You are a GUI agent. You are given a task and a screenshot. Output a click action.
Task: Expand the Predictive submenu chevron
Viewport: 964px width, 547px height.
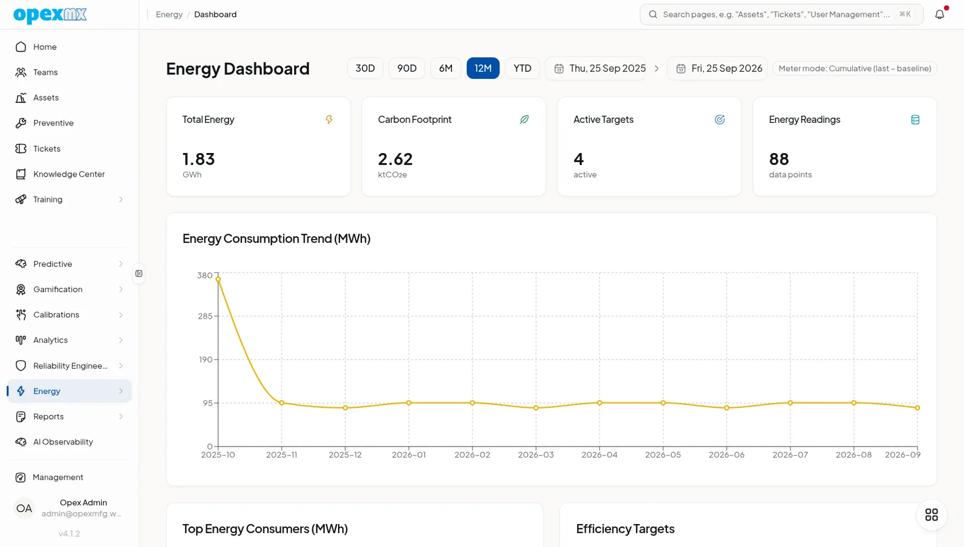(120, 264)
